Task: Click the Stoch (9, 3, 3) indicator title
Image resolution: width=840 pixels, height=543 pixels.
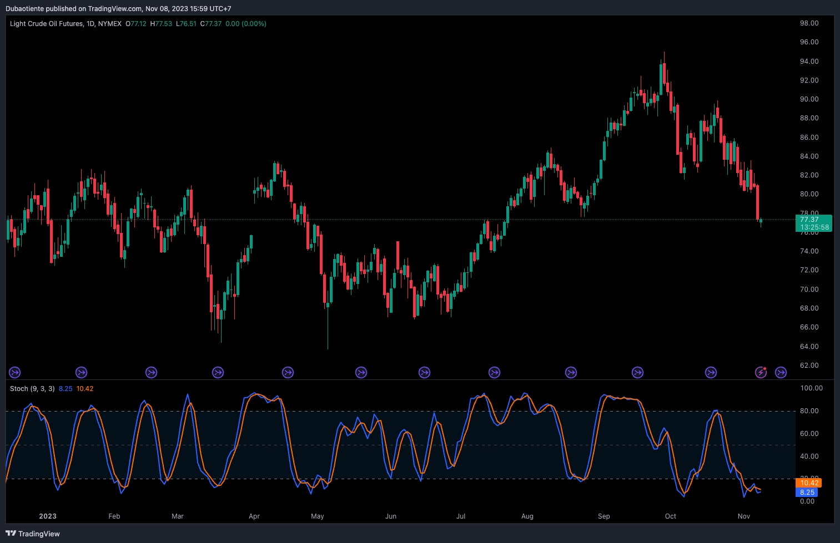Action: pyautogui.click(x=32, y=389)
